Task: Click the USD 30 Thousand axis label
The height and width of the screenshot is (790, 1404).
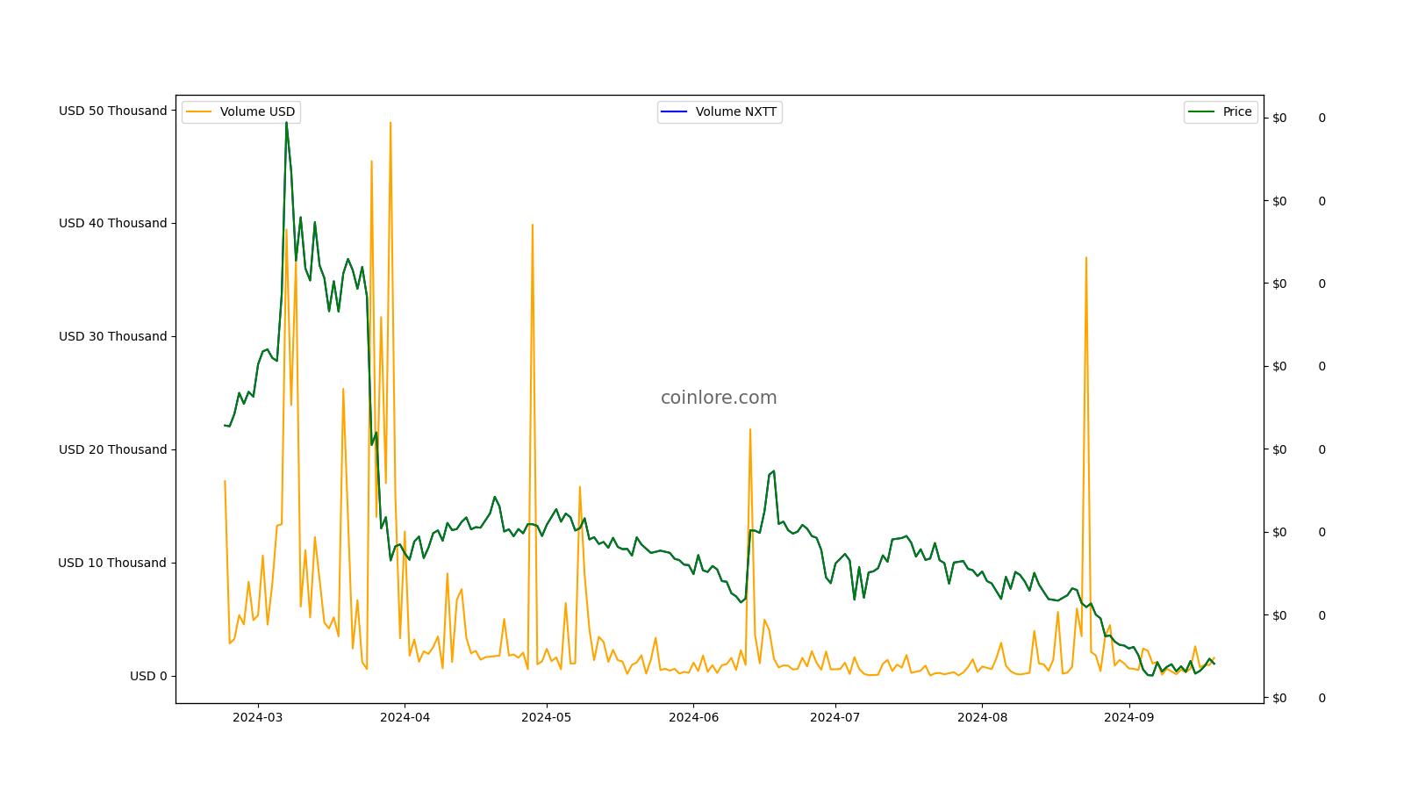Action: [x=112, y=336]
